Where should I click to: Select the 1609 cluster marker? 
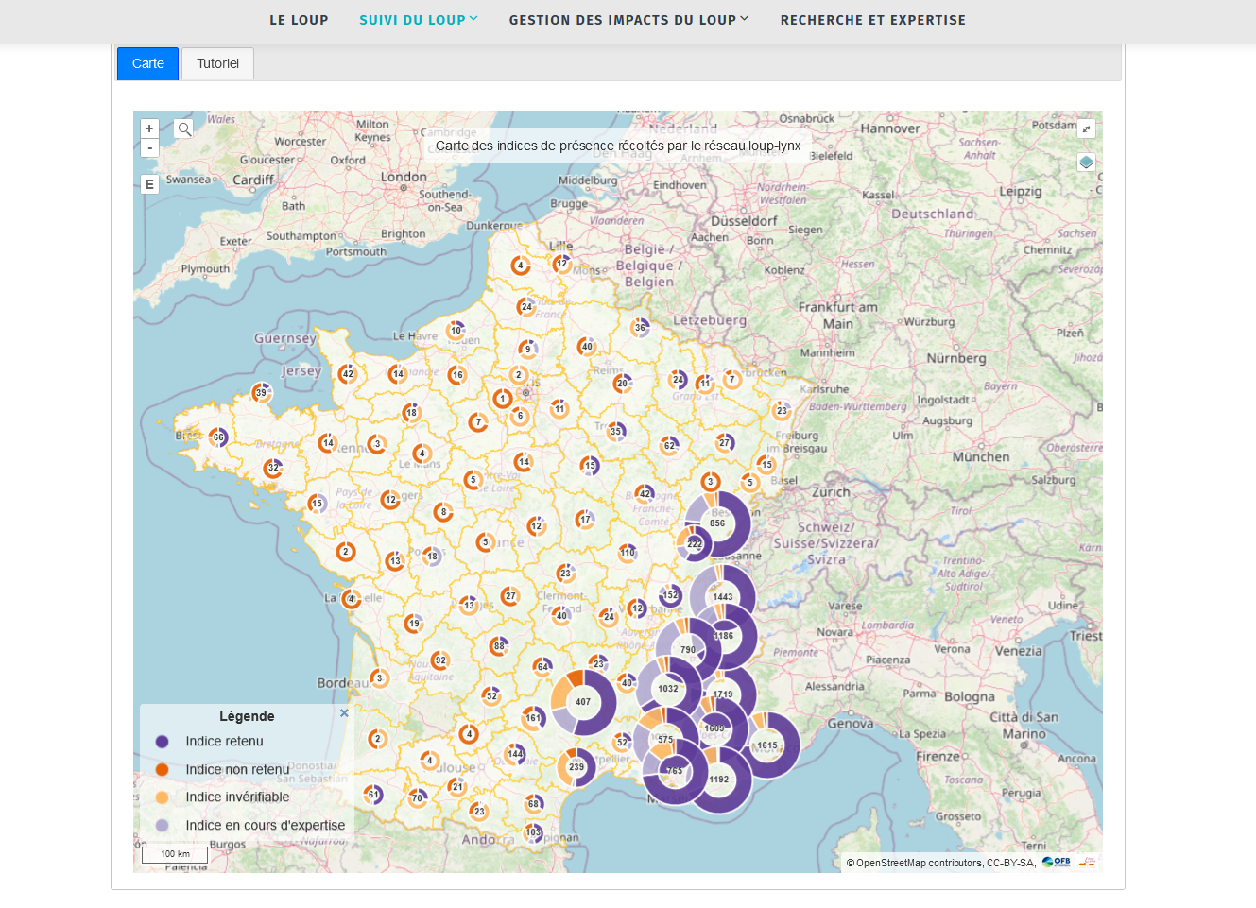click(x=714, y=728)
